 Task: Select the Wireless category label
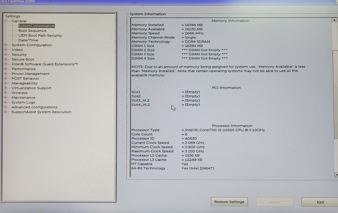[x=20, y=93]
